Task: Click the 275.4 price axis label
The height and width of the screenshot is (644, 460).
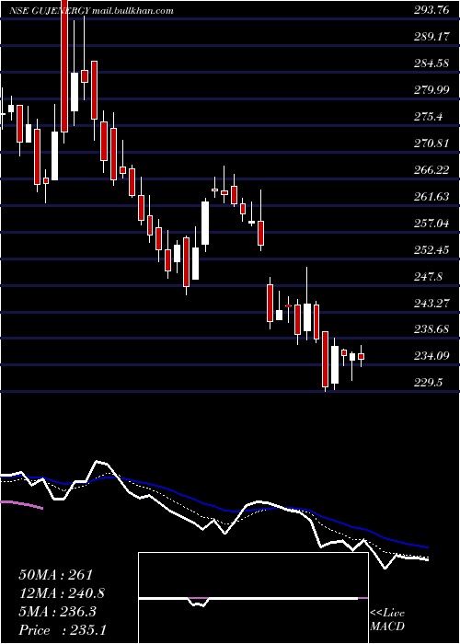Action: tap(429, 117)
